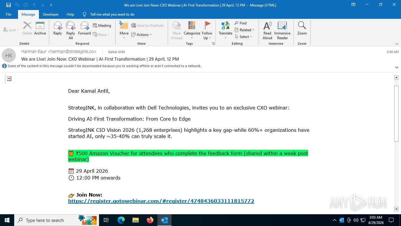Open the Categorize color menu

pos(192,30)
